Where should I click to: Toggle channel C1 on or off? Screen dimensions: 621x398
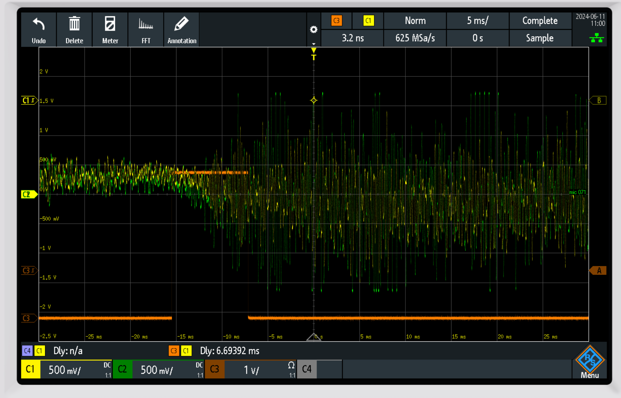pyautogui.click(x=30, y=369)
